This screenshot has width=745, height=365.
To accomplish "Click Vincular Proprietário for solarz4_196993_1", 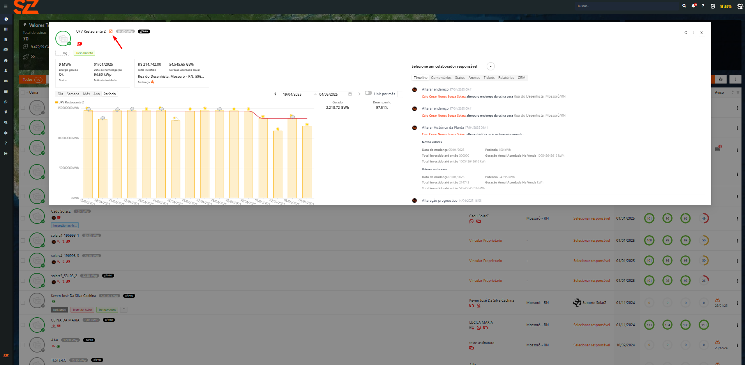I will click(485, 241).
